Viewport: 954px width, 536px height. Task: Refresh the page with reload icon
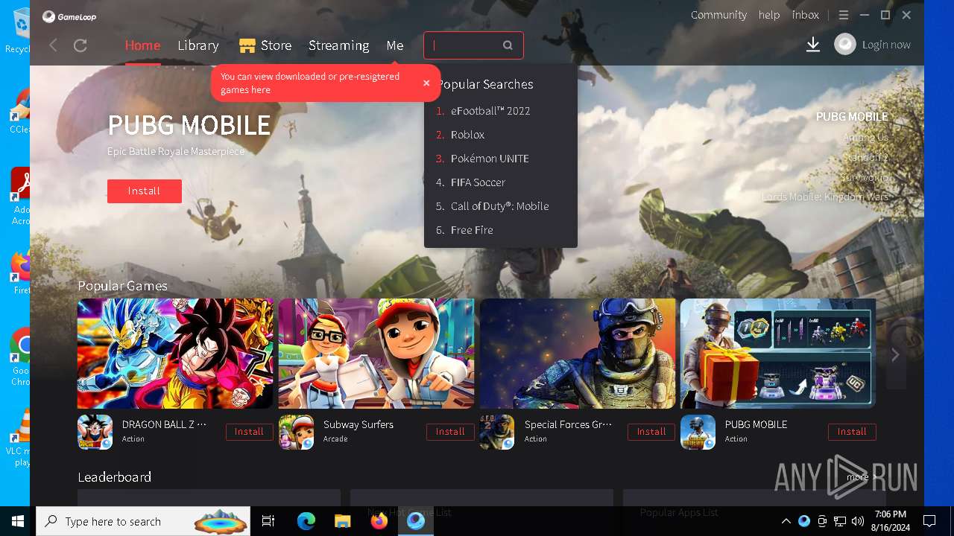pos(80,45)
